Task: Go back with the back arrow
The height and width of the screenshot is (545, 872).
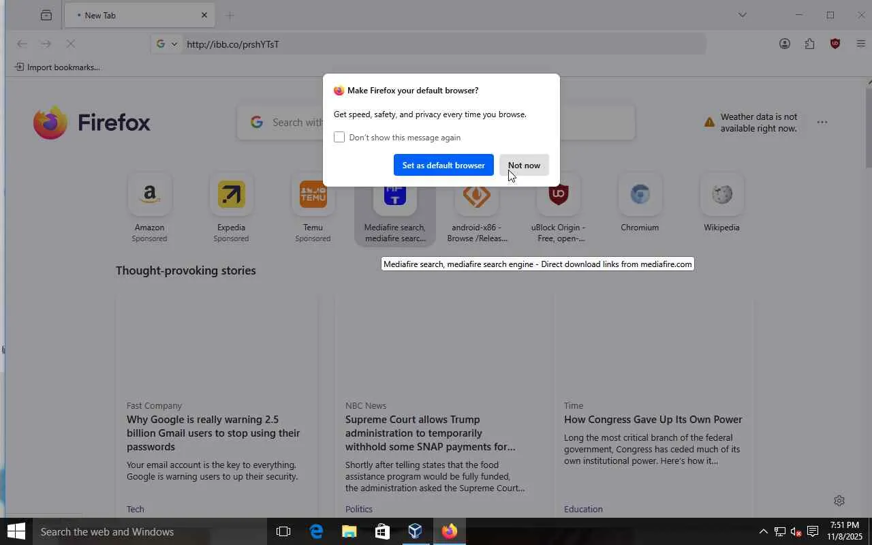Action: (x=22, y=44)
